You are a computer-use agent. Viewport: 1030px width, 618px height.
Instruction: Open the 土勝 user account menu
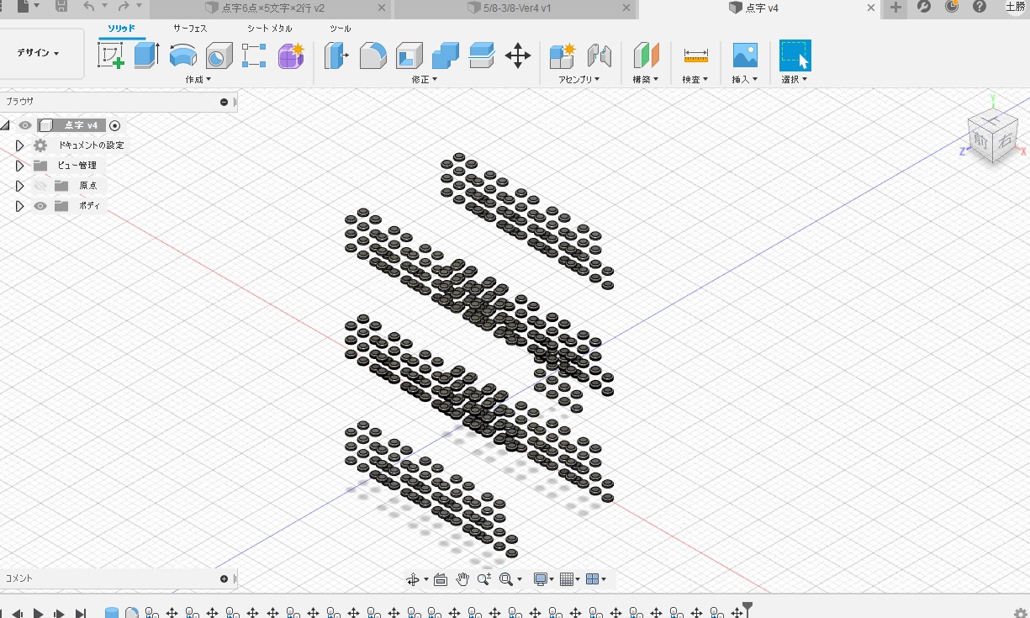[x=1015, y=7]
